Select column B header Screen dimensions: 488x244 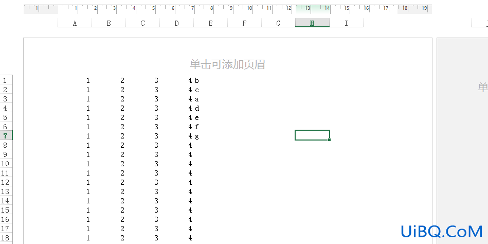pyautogui.click(x=109, y=23)
